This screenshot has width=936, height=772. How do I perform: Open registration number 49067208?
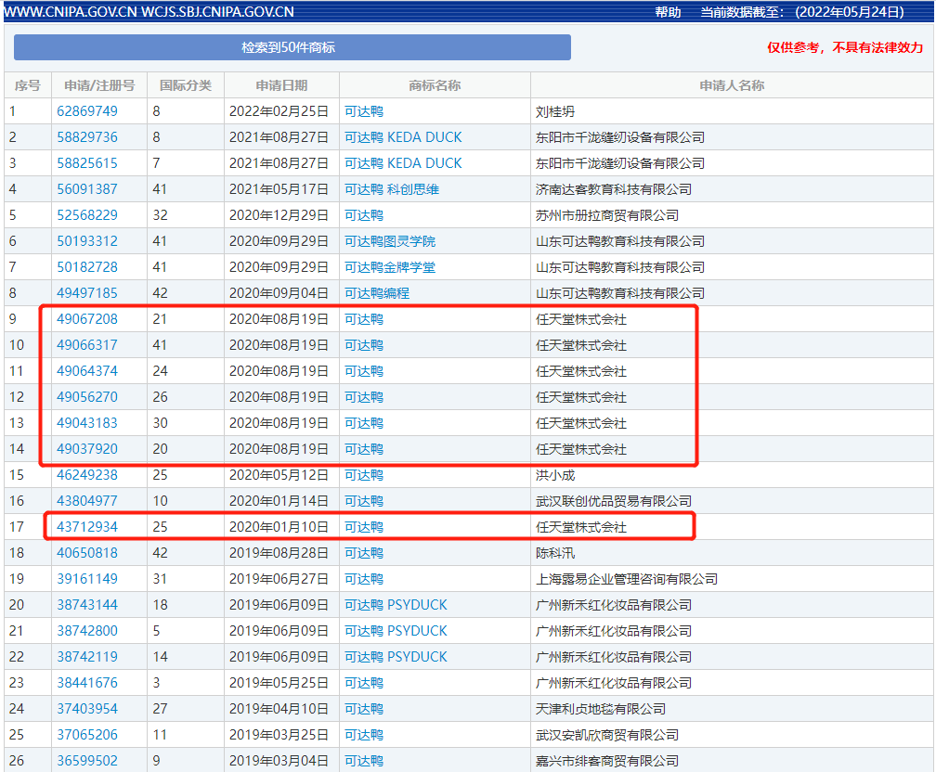click(87, 319)
